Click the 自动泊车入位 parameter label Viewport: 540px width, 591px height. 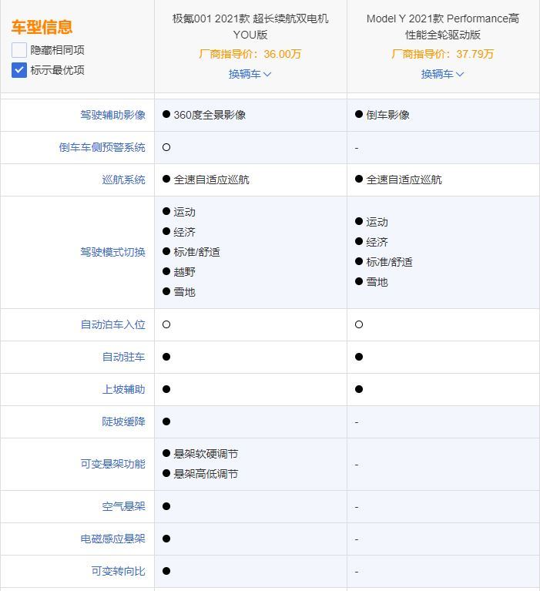pyautogui.click(x=112, y=324)
